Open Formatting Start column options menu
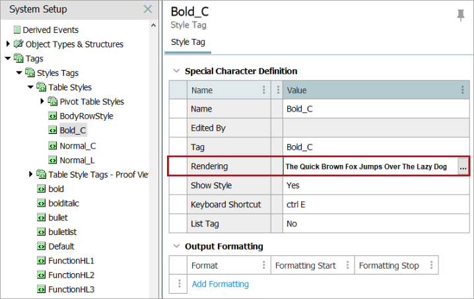This screenshot has height=299, width=474. click(x=348, y=265)
